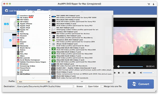Select the 4K Video category
The image size is (159, 95).
33,18
